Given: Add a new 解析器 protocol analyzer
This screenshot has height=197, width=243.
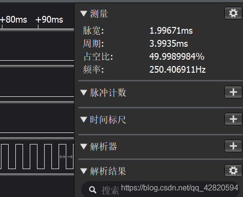Looking at the screenshot, I should click(x=233, y=146).
